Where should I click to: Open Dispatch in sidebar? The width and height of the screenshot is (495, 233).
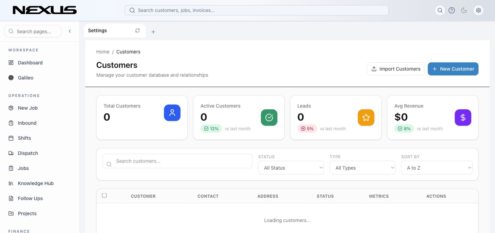coord(40,153)
